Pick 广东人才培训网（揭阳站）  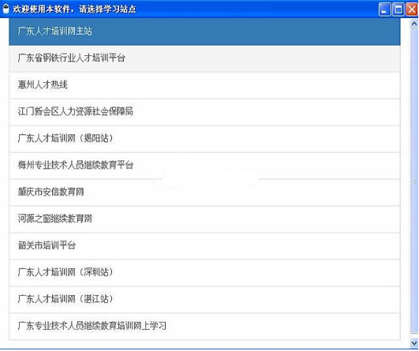pyautogui.click(x=204, y=139)
